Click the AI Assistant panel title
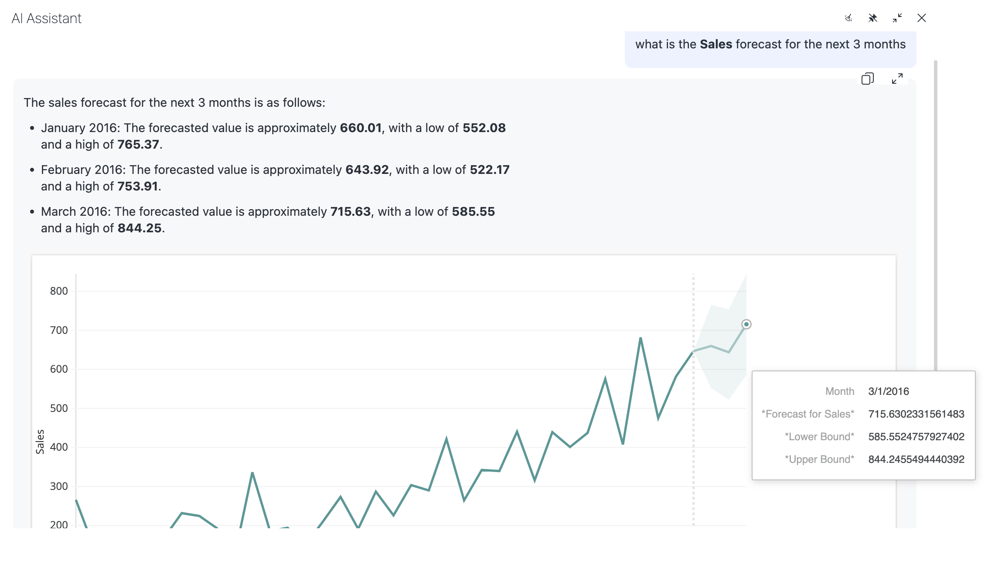The width and height of the screenshot is (988, 564). point(47,18)
